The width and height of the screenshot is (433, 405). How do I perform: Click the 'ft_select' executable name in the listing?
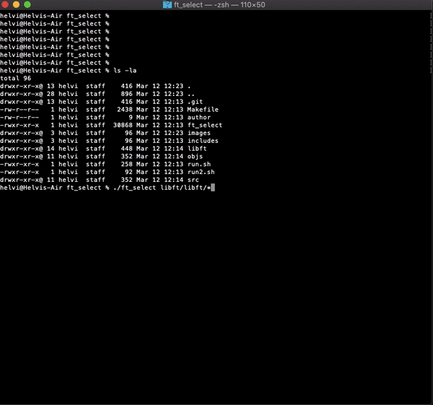(x=205, y=125)
